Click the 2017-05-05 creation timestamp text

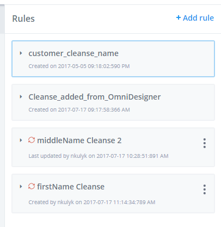pos(94,66)
